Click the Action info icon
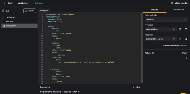Image resolution: width=190 pixels, height=94 pixels. 153,53
